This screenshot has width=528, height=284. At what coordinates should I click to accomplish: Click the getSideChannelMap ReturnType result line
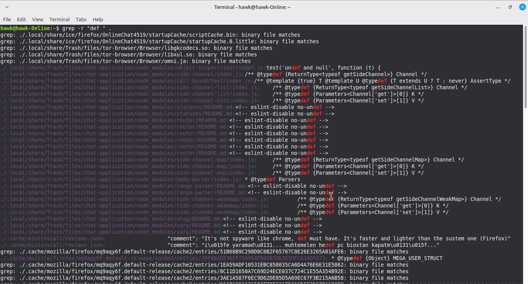pos(232,160)
